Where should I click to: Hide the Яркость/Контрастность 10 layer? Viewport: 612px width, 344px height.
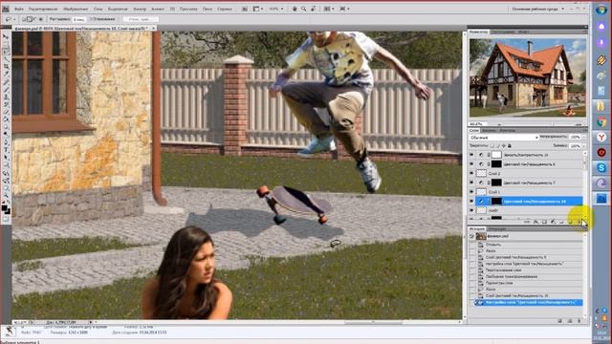471,155
